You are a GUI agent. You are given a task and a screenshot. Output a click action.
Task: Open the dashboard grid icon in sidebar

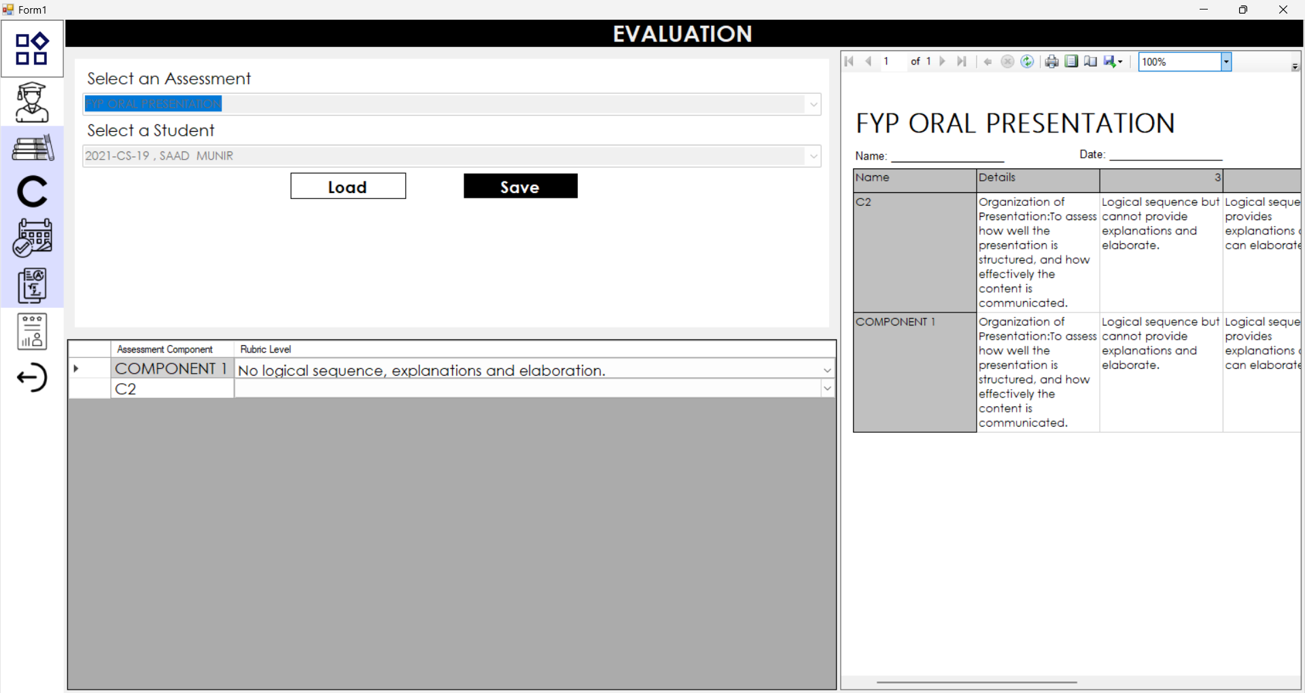32,49
